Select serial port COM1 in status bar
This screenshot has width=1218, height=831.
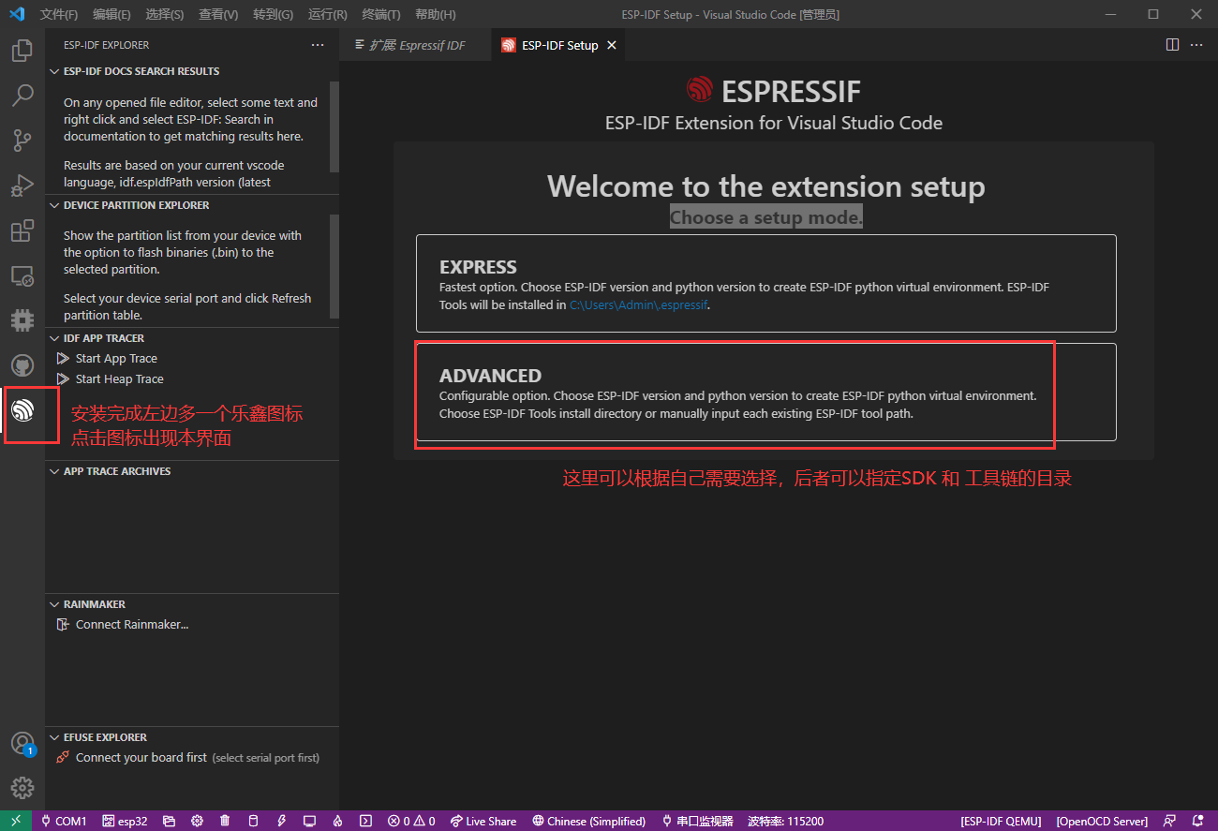pos(64,821)
